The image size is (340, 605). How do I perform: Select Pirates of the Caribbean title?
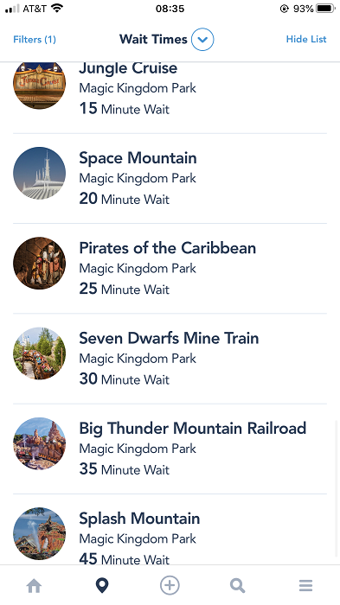(x=167, y=248)
